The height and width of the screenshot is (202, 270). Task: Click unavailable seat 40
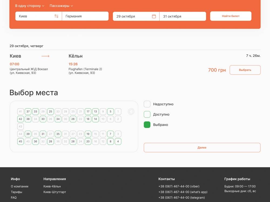28,142
